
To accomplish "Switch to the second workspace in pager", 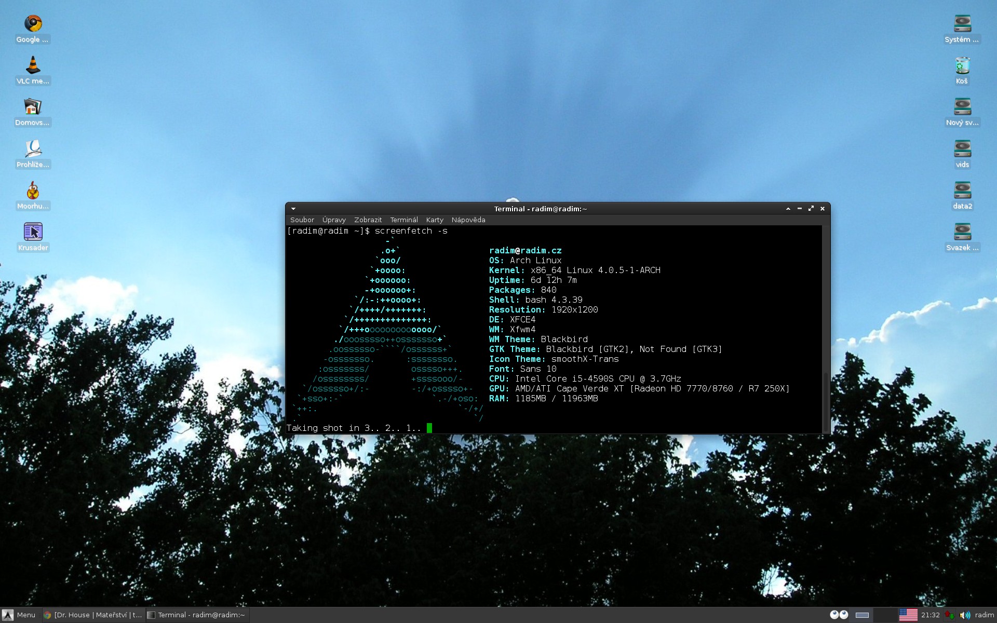I will click(x=884, y=615).
